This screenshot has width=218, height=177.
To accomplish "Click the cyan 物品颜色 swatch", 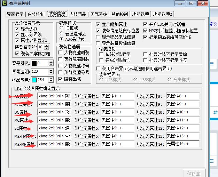I will [x=34, y=80].
